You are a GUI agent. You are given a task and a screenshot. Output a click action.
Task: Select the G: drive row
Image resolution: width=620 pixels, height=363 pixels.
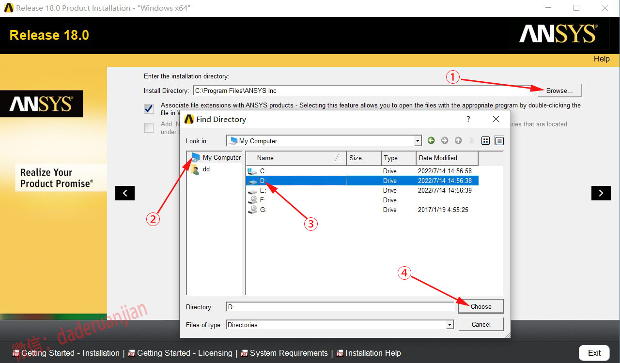[362, 210]
